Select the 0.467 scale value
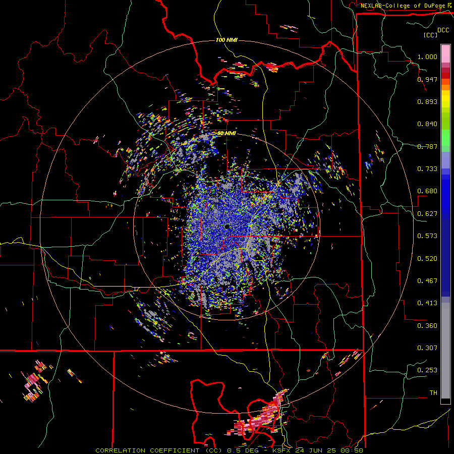Viewport: 454px width, 454px height. pyautogui.click(x=427, y=281)
